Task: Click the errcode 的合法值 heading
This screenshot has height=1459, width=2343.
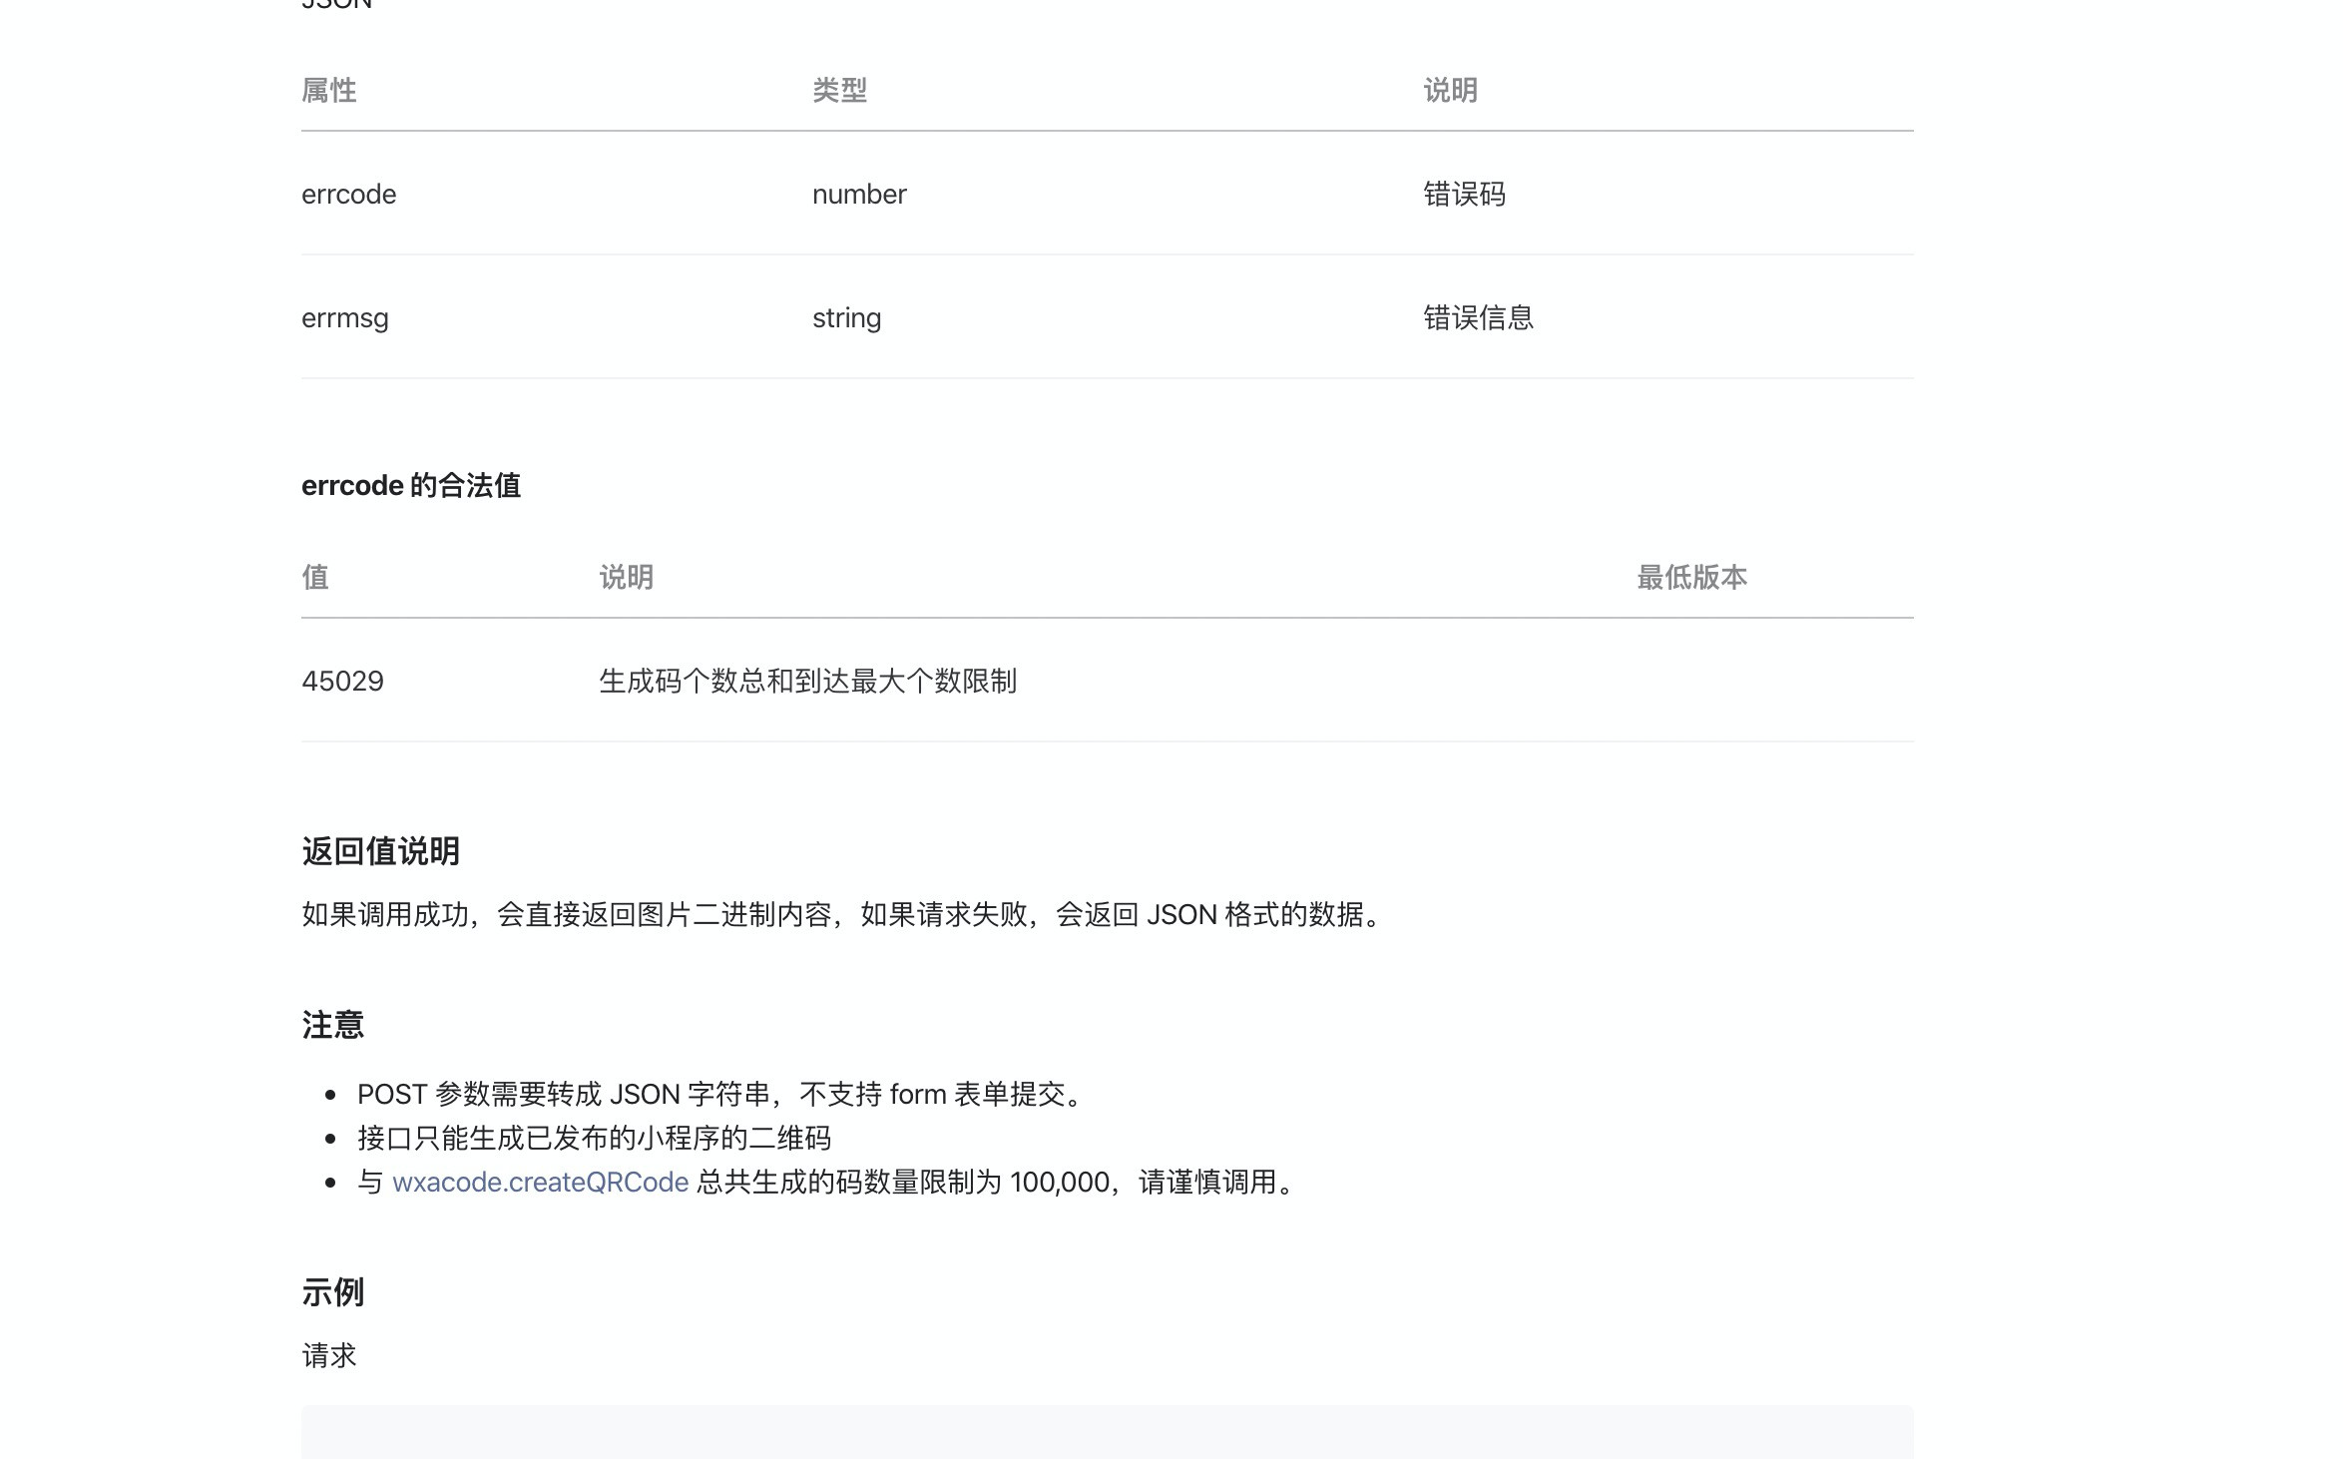Action: [x=410, y=485]
